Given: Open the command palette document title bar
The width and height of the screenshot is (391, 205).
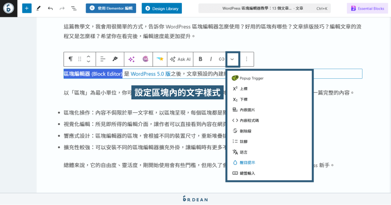Looking at the screenshot, I should (265, 8).
